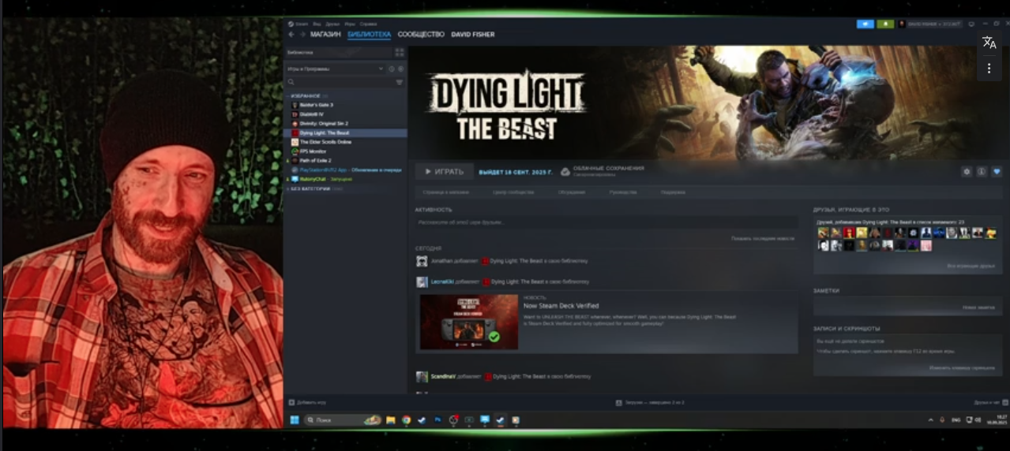Screen dimensions: 1010x451
Task: Click the ready-to-play filter icon
Action: (x=400, y=69)
